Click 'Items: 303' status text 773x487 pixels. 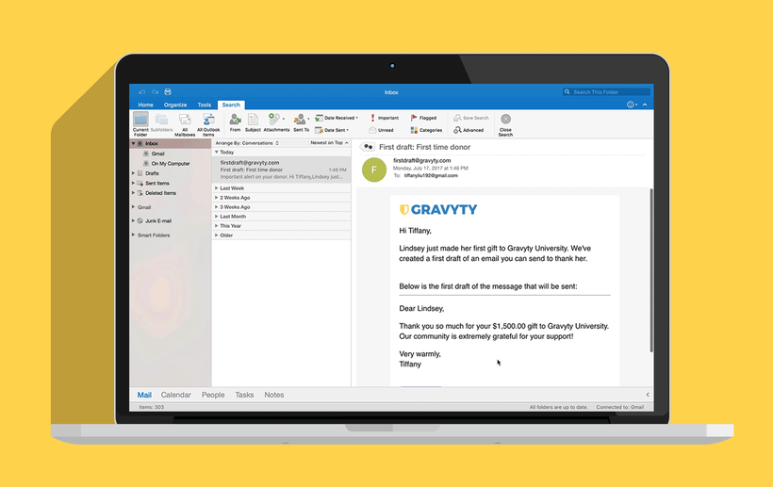click(x=152, y=407)
